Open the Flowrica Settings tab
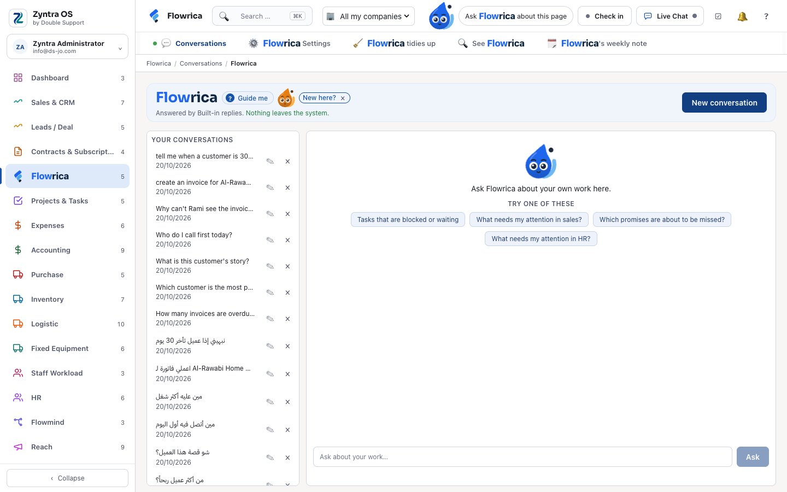 click(290, 43)
